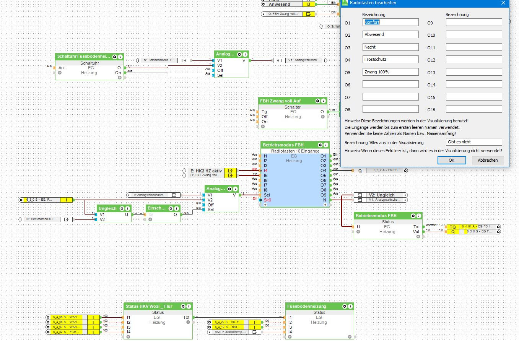Click the empty O6 Bezeichnung field
Viewport: 519px width, 341px height.
point(390,84)
